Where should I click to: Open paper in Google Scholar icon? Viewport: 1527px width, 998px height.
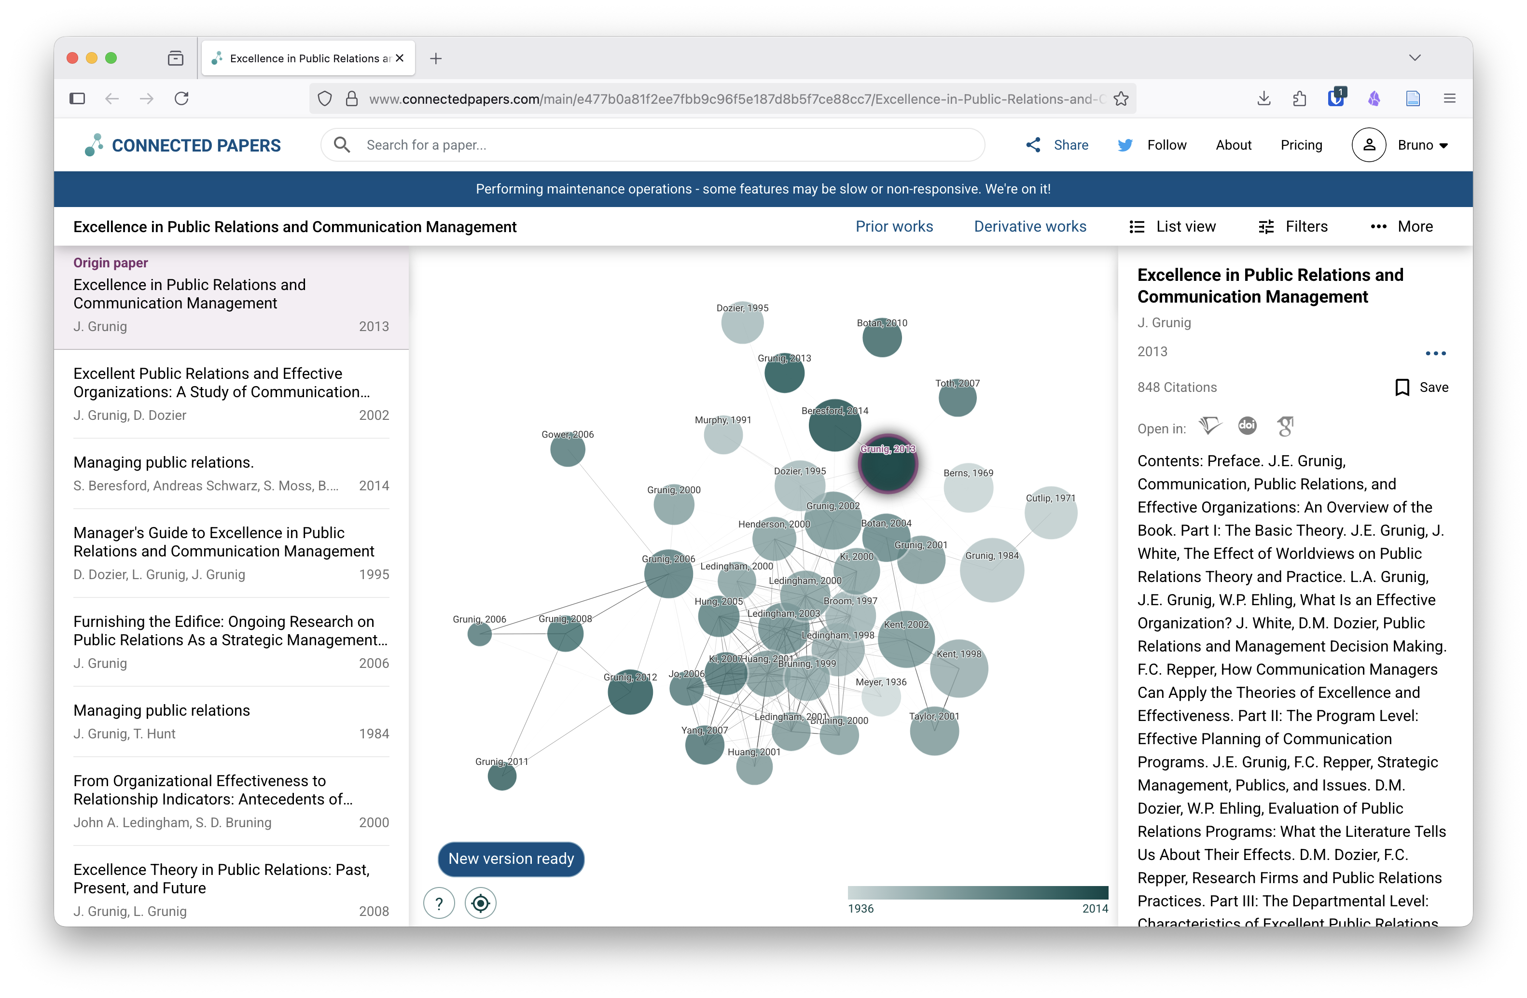click(1285, 426)
